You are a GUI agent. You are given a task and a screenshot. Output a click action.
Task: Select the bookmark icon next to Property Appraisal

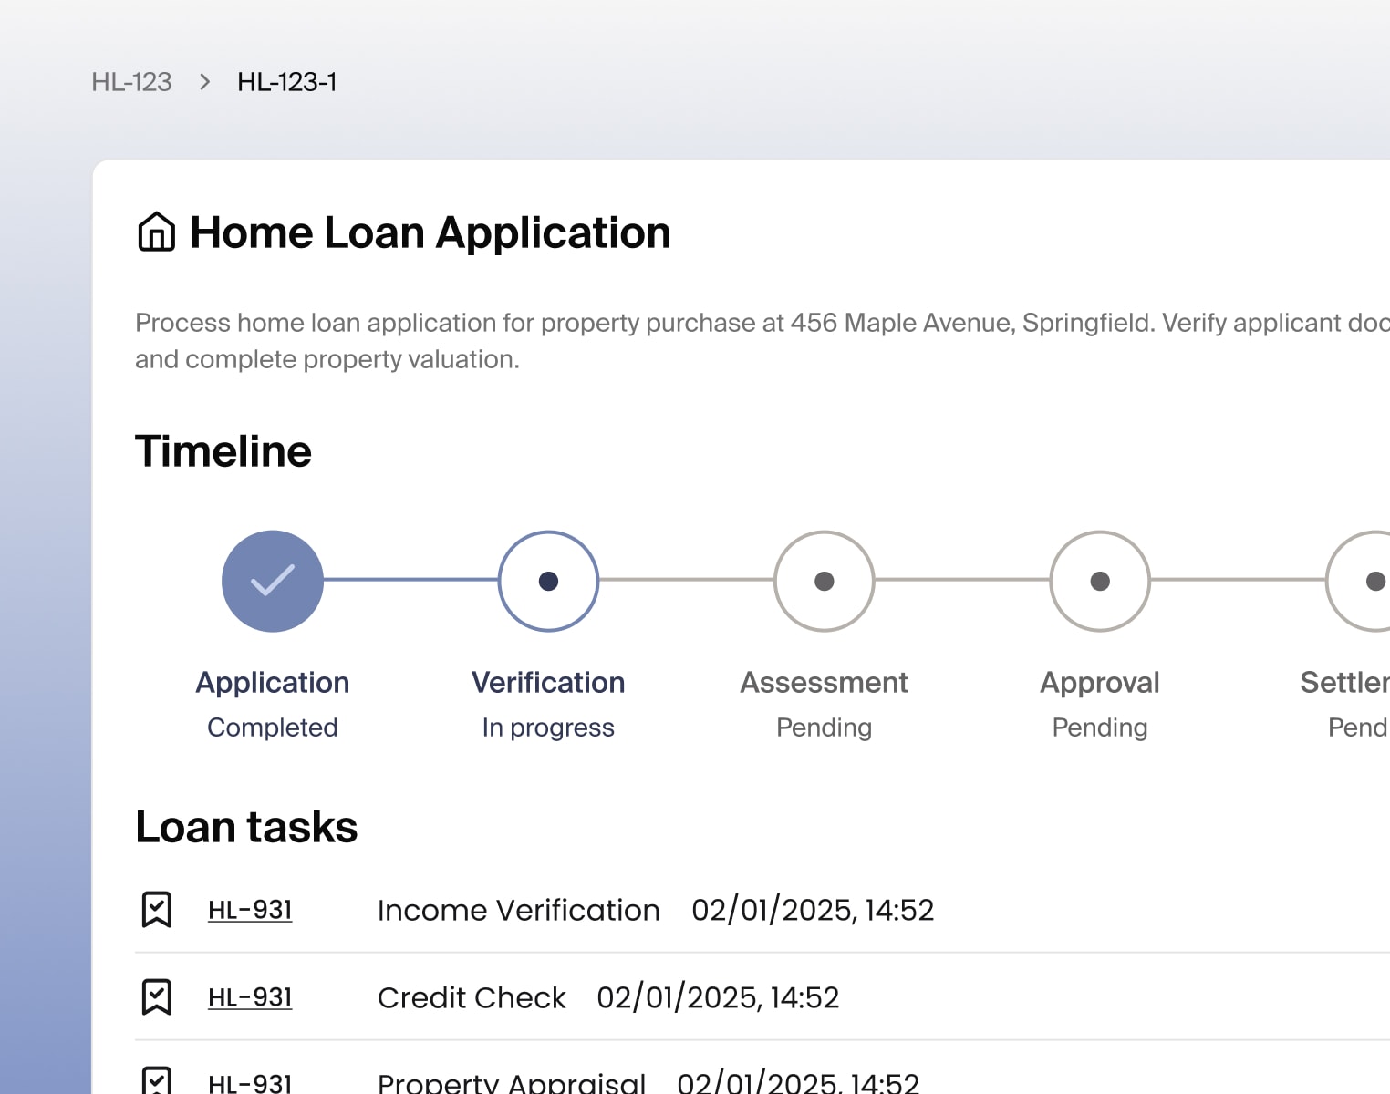pyautogui.click(x=158, y=1081)
